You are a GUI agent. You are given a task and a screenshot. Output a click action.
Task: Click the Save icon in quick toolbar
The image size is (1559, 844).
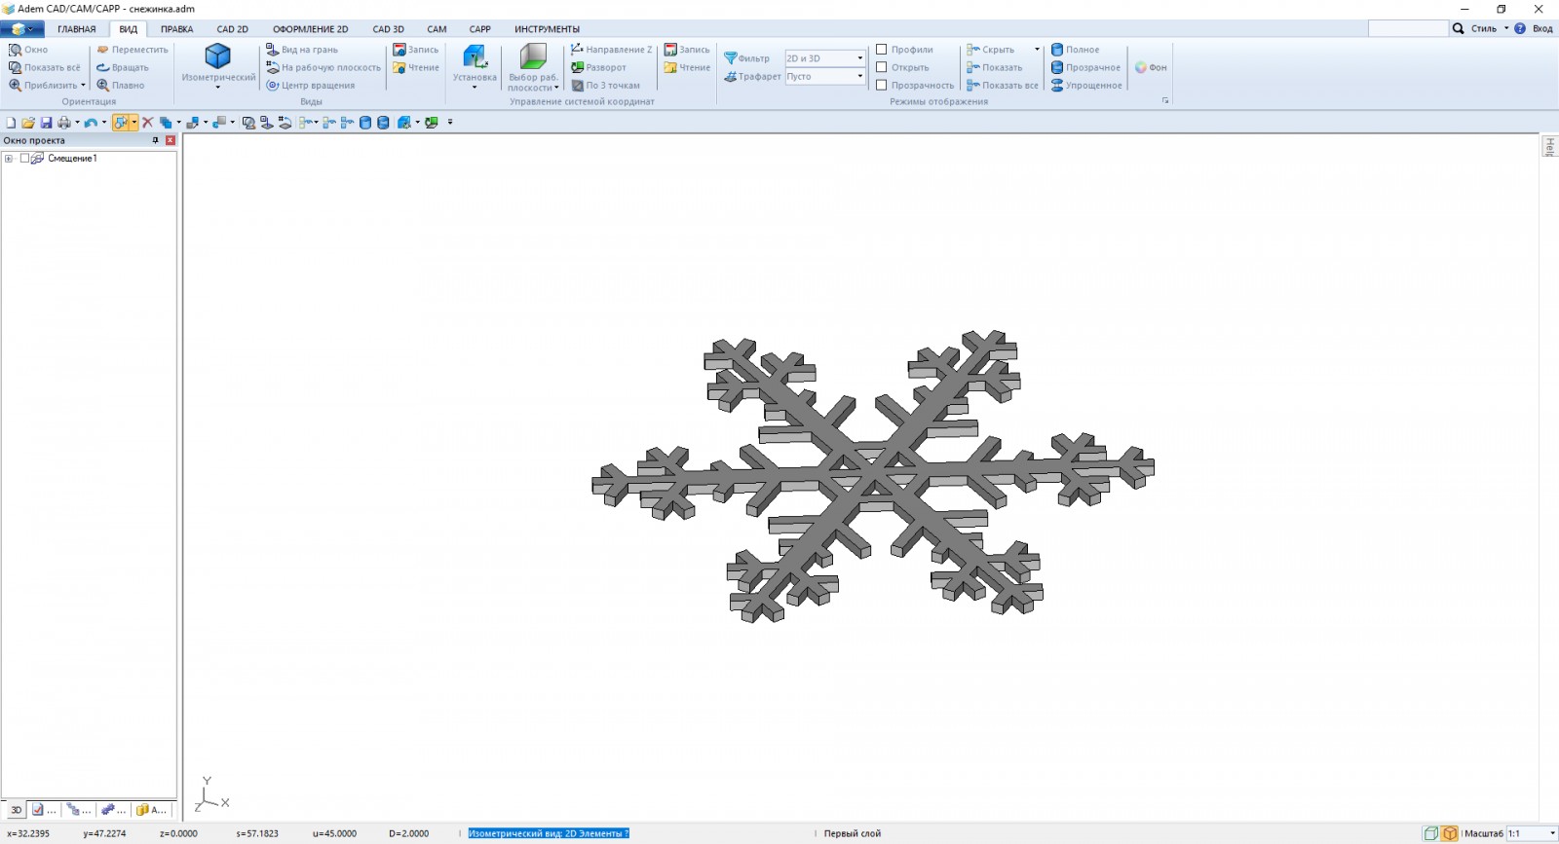(x=46, y=123)
